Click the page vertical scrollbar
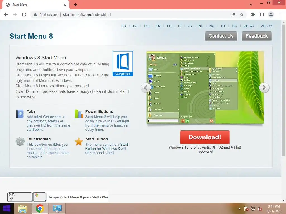The width and height of the screenshot is (286, 214). [x=283, y=90]
